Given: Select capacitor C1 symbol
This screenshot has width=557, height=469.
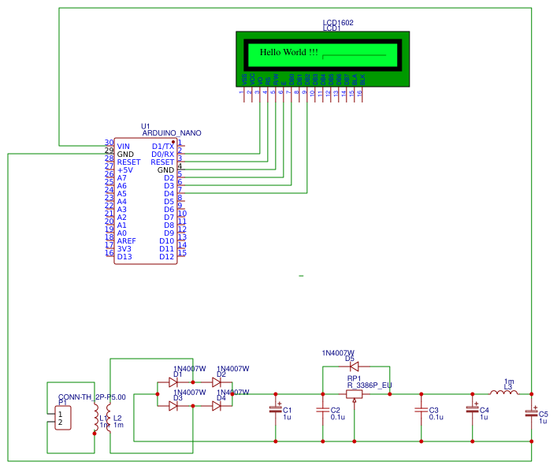Looking at the screenshot, I should (276, 410).
